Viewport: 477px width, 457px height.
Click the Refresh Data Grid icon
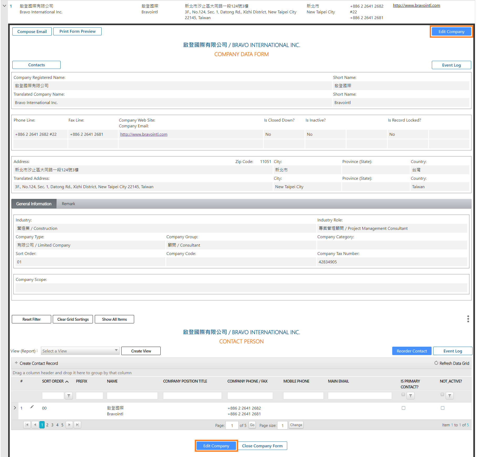436,363
